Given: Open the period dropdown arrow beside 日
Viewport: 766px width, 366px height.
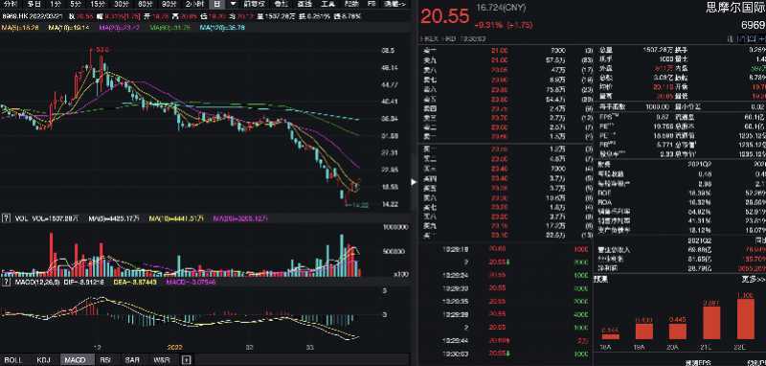Looking at the screenshot, I should click(x=233, y=4).
